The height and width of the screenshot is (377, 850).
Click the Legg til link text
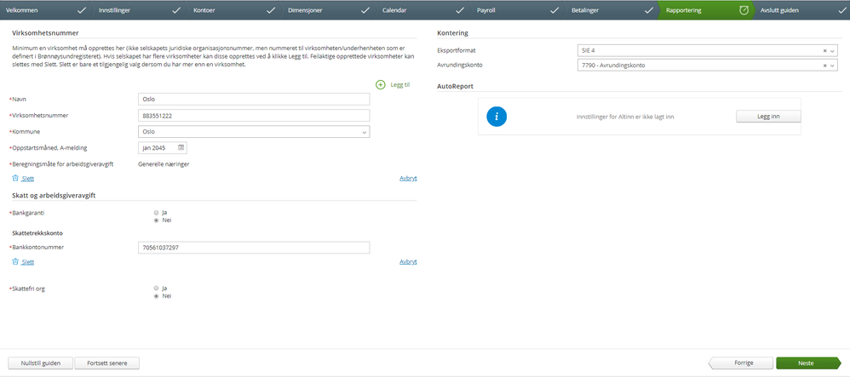click(x=400, y=85)
